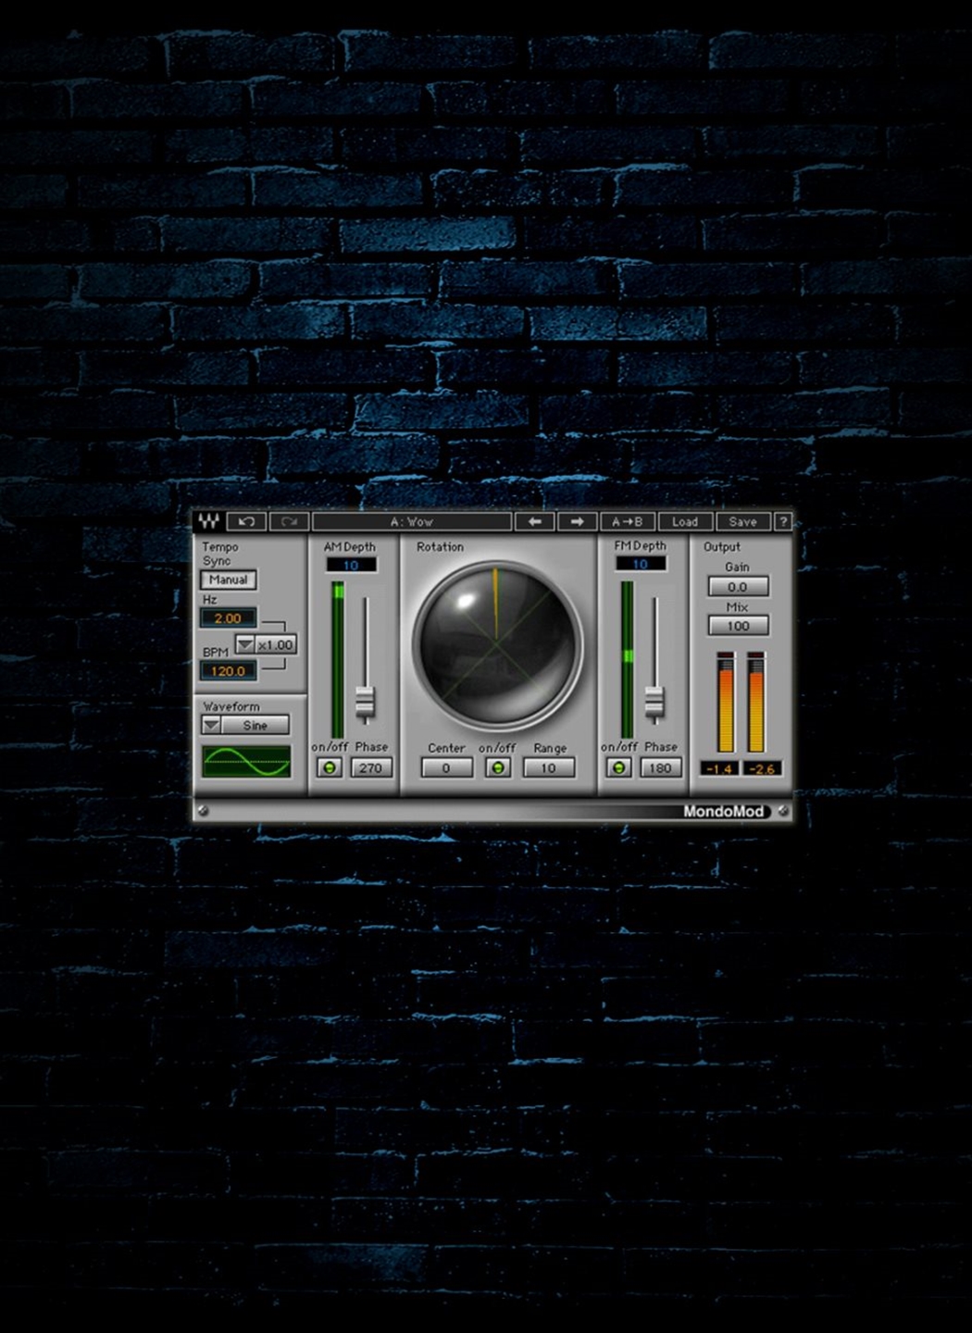Redo the last undone change

coord(289,521)
